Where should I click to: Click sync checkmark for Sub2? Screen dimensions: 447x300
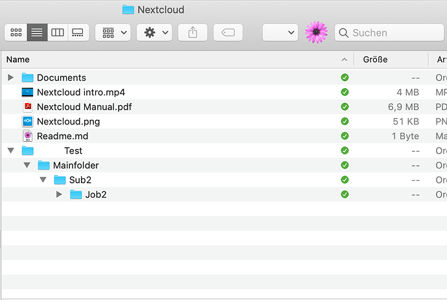pyautogui.click(x=345, y=179)
